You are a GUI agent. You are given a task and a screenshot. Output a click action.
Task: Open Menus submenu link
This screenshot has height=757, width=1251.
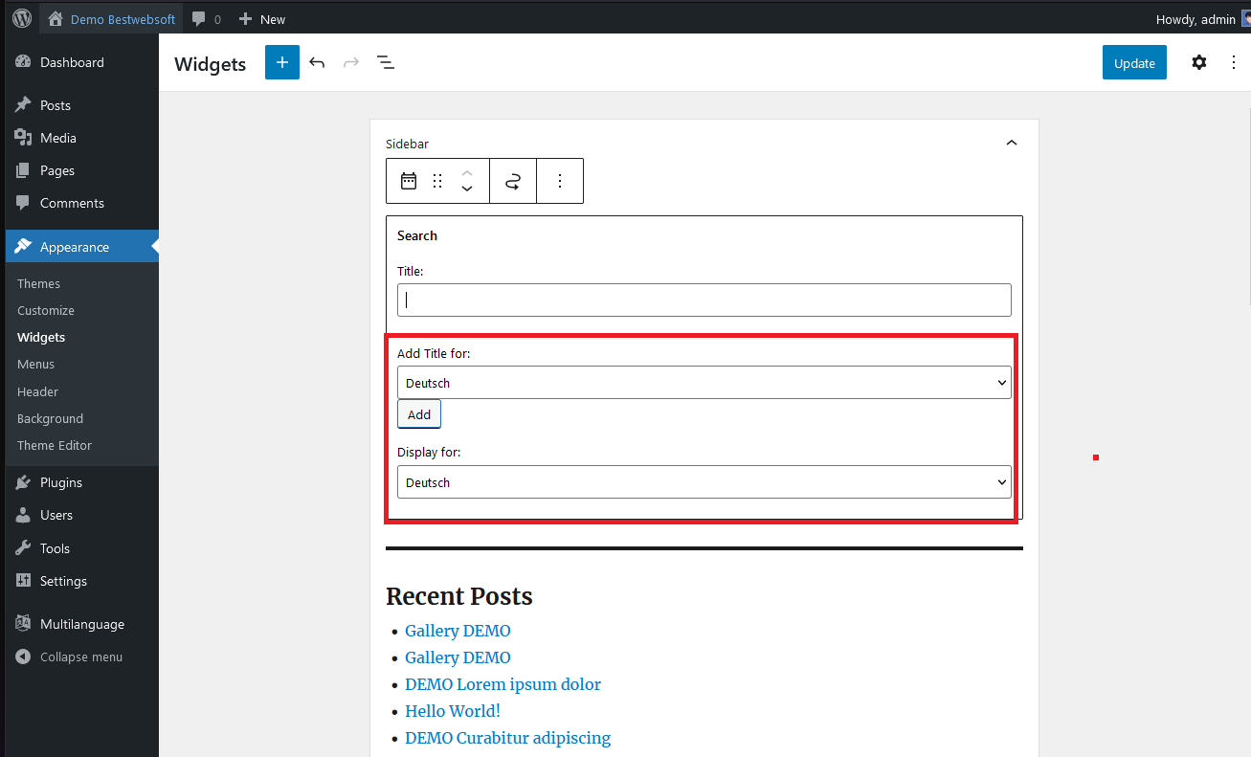[35, 364]
